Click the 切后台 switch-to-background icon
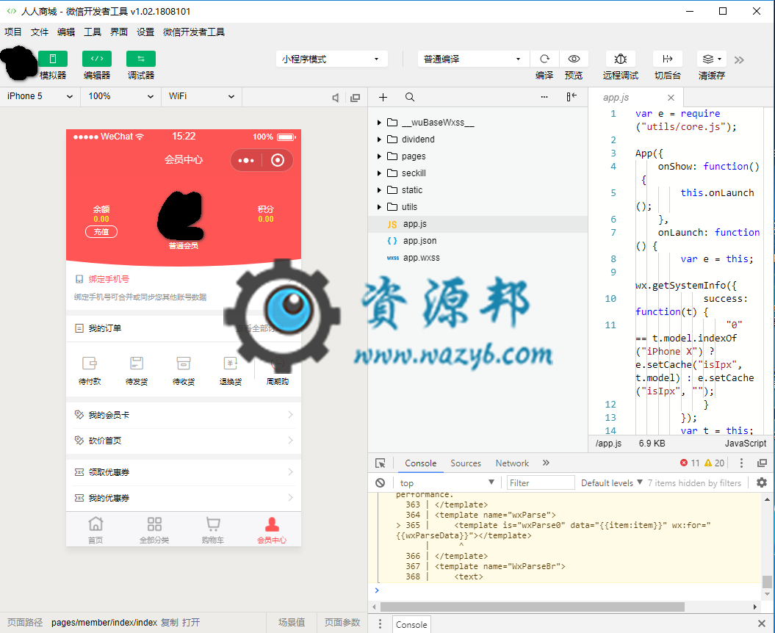 668,59
